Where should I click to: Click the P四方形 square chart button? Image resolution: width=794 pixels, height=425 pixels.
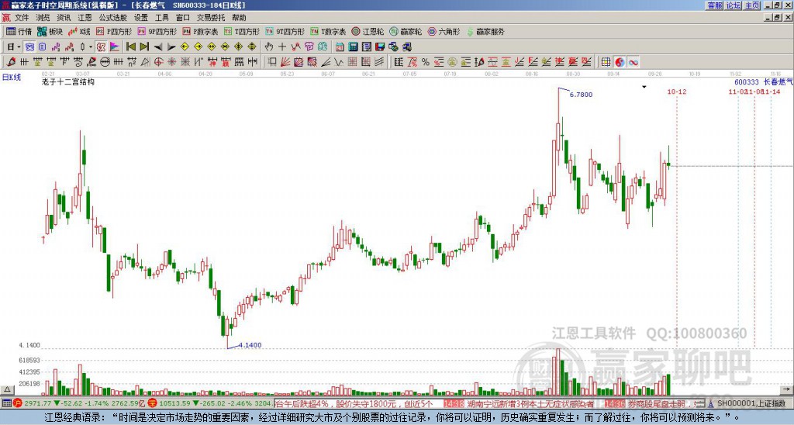114,32
